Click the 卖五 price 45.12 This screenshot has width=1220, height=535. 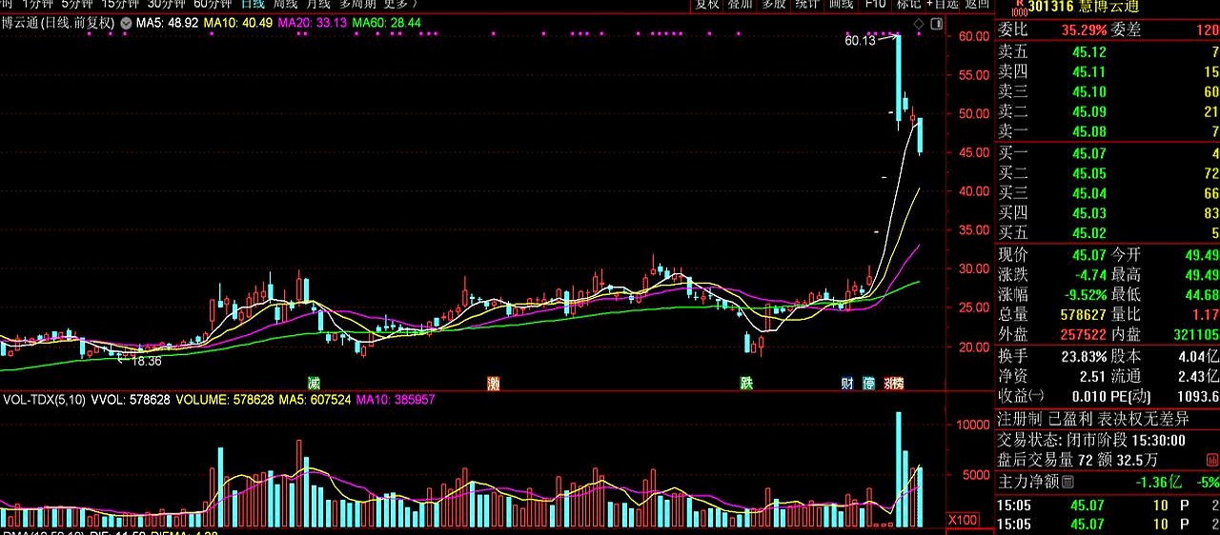(x=1089, y=52)
